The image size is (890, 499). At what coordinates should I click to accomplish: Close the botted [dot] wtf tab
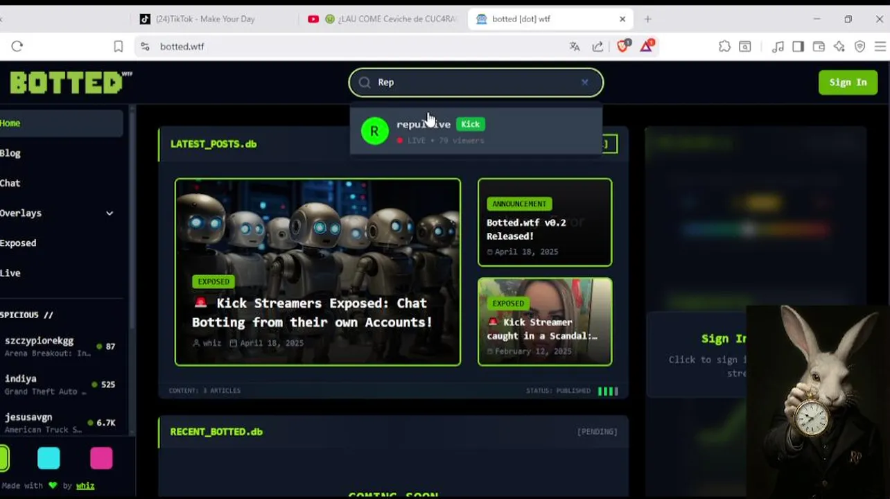[622, 19]
